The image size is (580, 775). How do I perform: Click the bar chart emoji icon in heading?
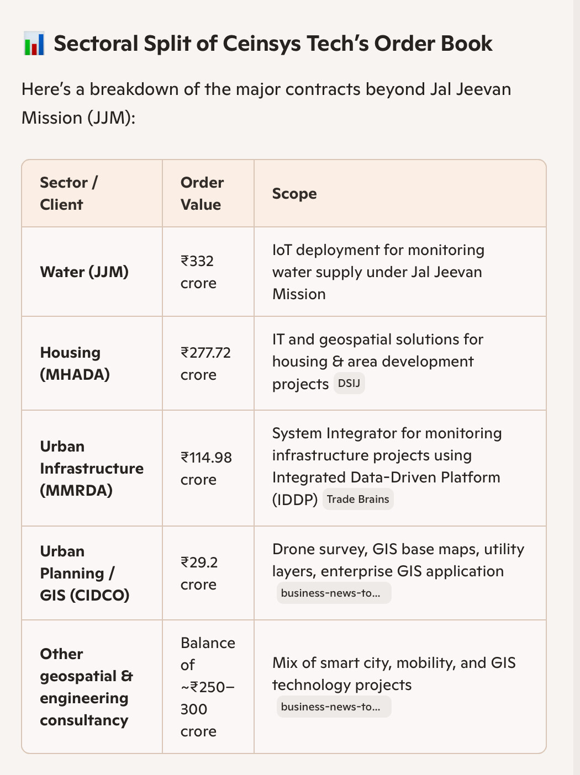(x=34, y=44)
